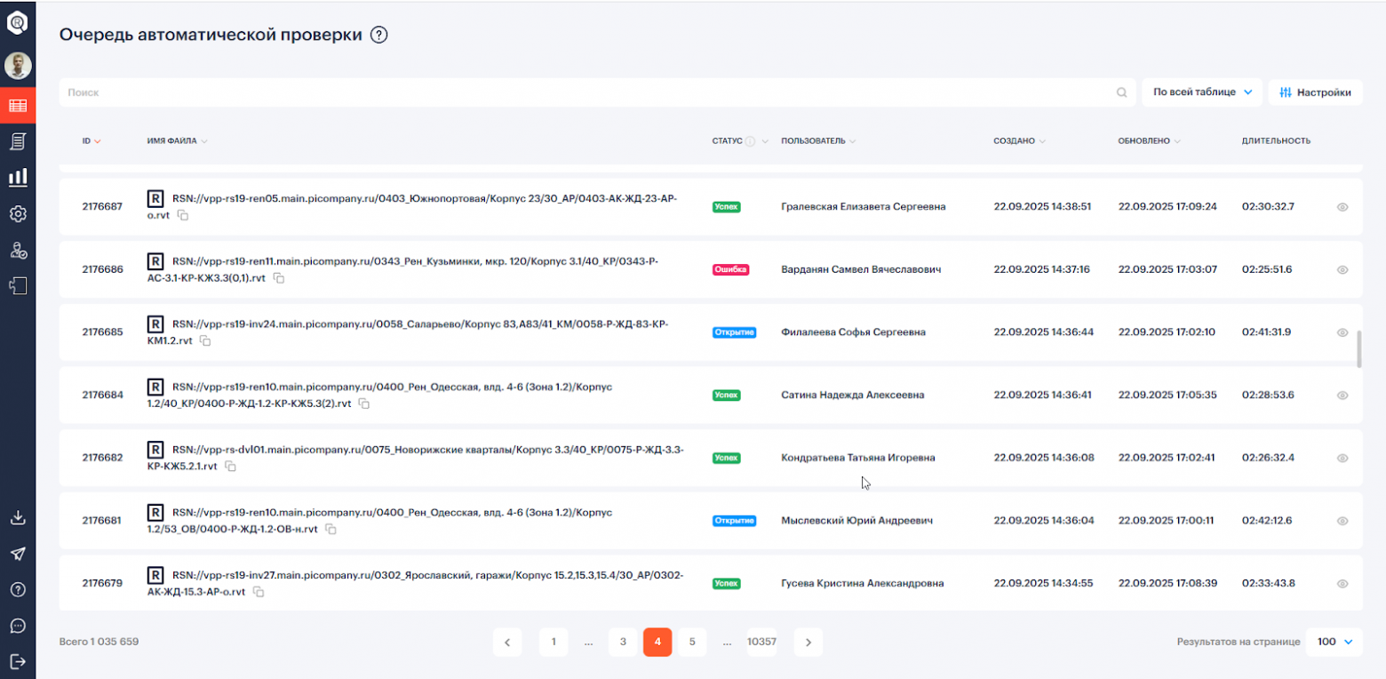
Task: Open the bar chart statistics icon
Action: coord(18,177)
